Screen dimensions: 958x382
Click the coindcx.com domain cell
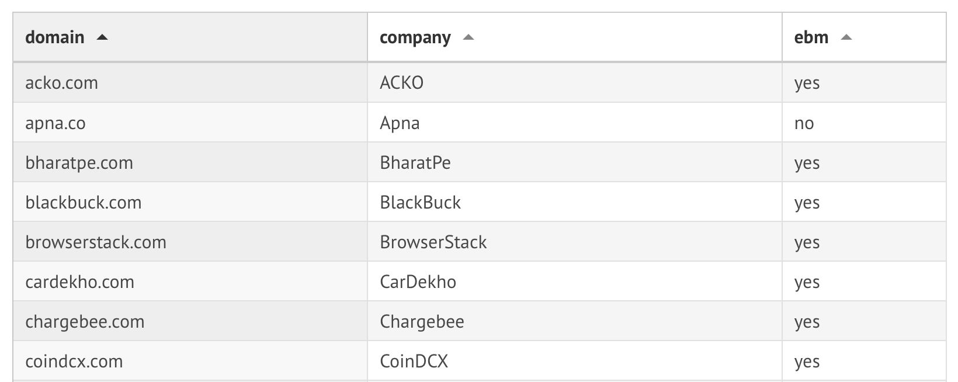(x=74, y=362)
